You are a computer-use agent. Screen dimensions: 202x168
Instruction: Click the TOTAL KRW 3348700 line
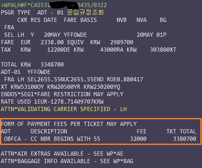[x=32, y=64]
